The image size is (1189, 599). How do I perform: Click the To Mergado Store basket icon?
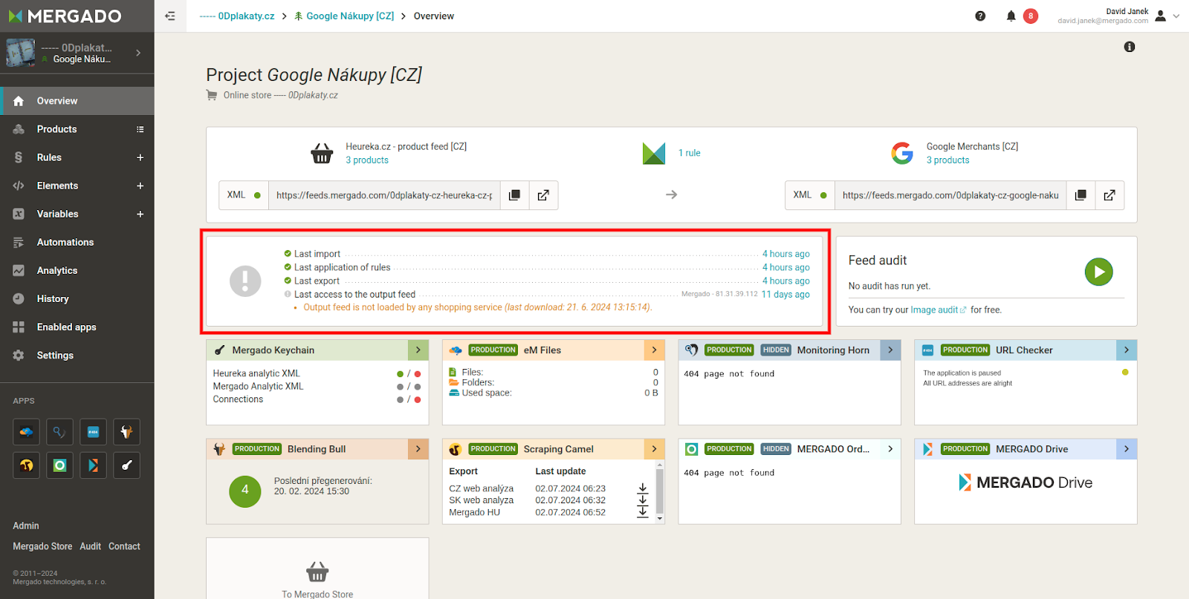point(317,572)
